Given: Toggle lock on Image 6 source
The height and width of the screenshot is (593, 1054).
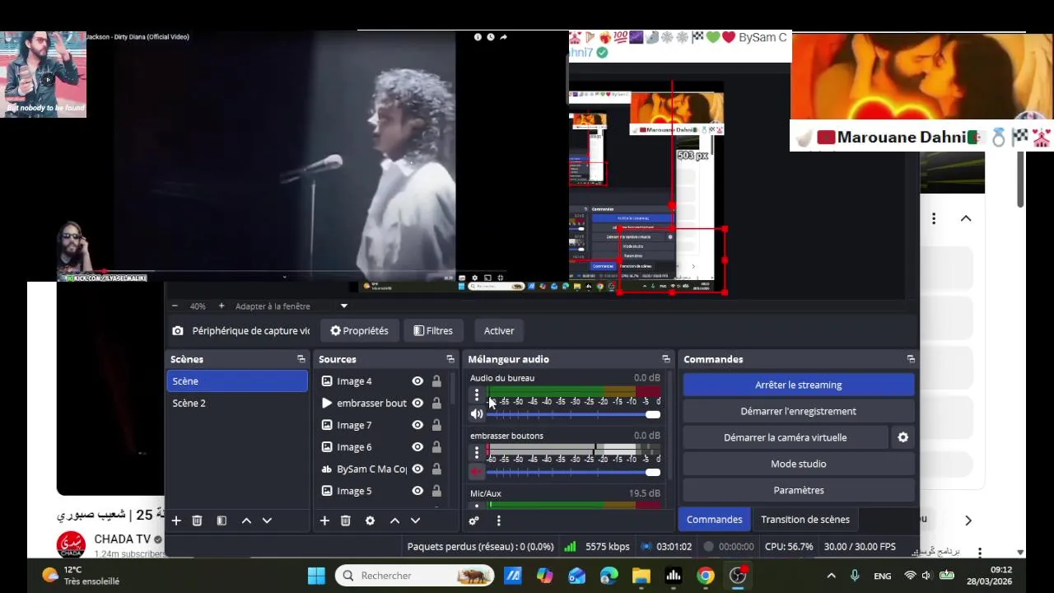Looking at the screenshot, I should click(436, 447).
